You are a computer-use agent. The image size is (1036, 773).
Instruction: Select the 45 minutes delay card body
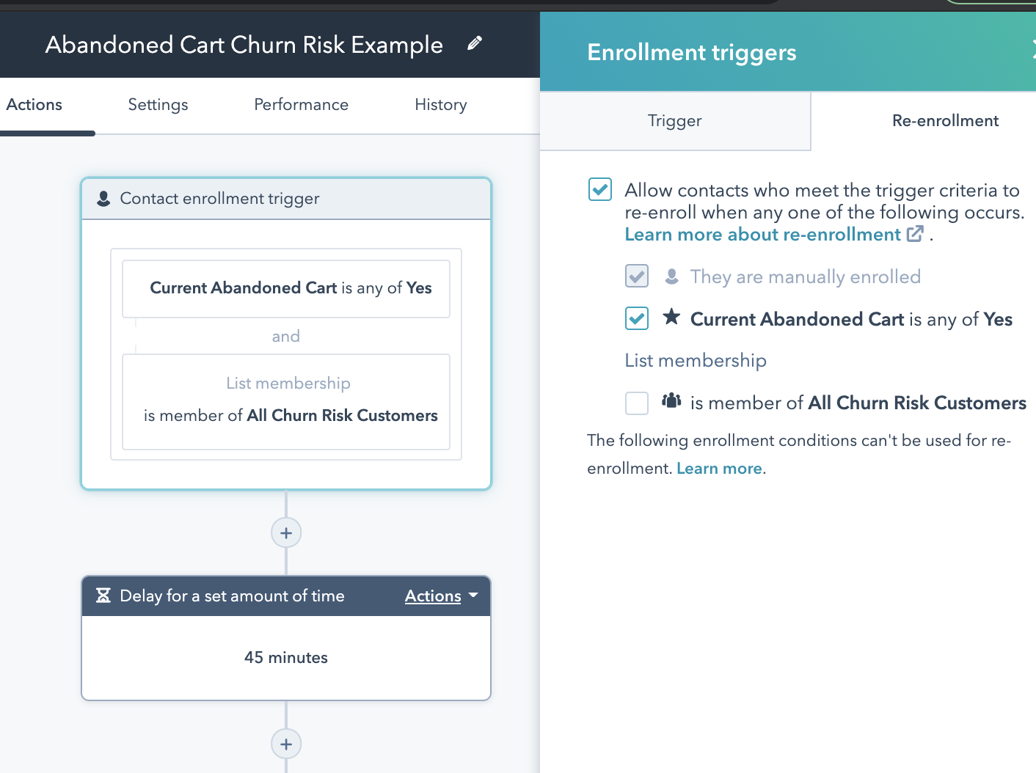tap(286, 658)
